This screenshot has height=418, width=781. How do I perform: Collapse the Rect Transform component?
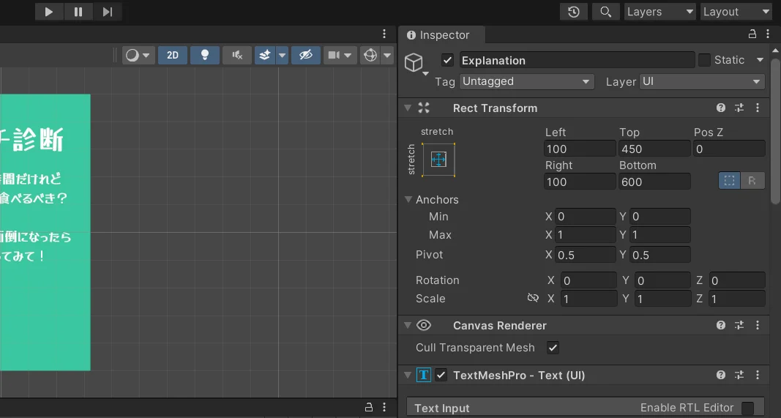click(x=408, y=108)
